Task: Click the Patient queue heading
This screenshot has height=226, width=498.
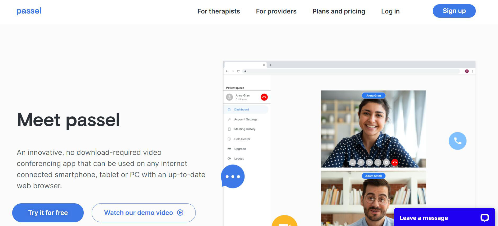Action: (x=235, y=88)
